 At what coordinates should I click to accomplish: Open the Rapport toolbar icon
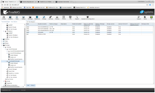click(77, 18)
